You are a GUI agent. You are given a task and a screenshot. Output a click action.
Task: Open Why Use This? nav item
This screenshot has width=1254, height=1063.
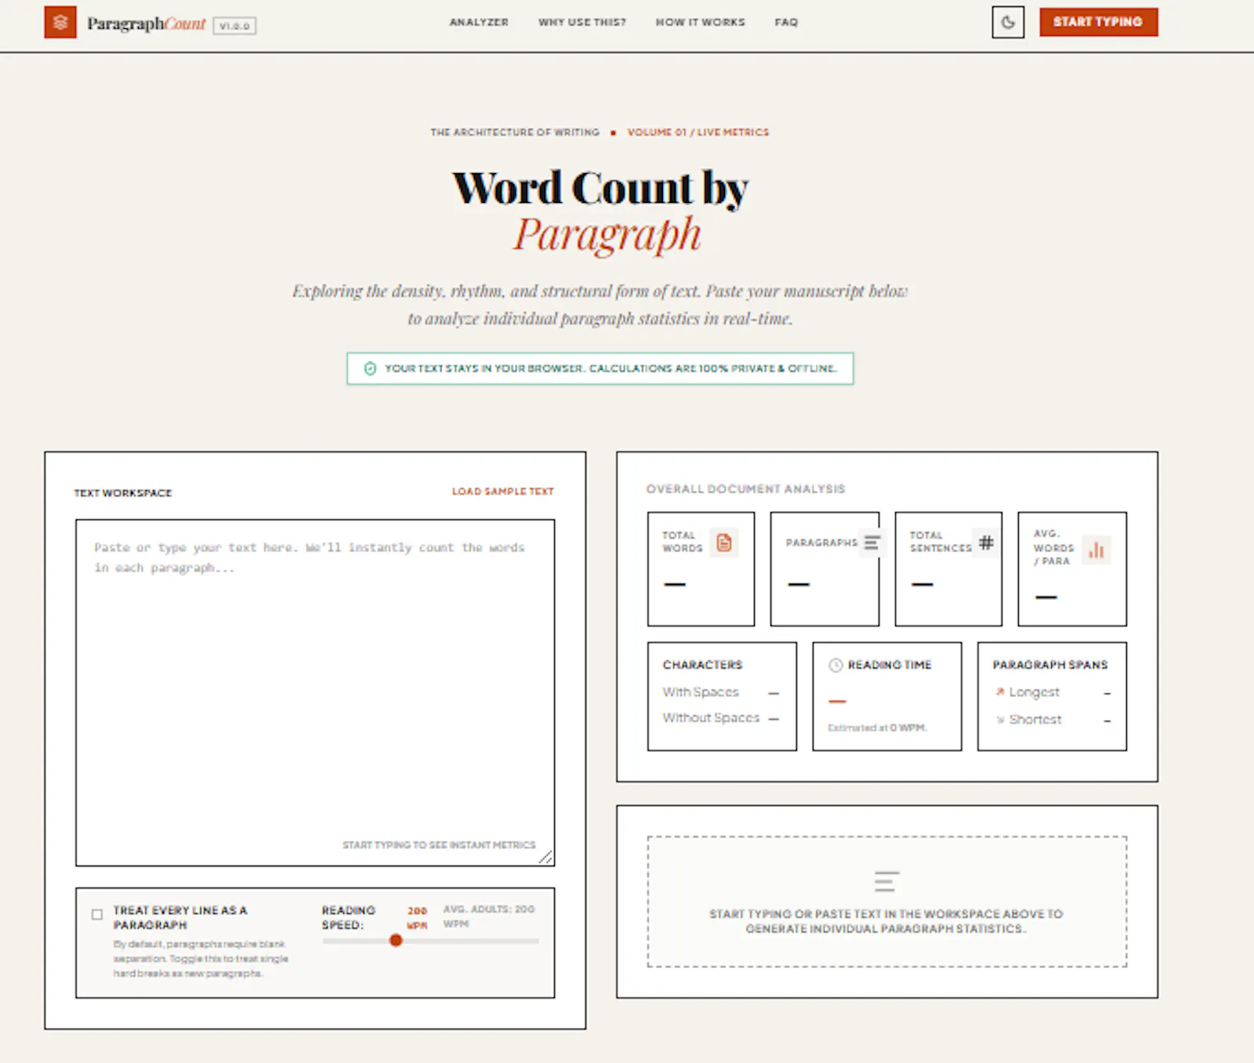pyautogui.click(x=582, y=22)
